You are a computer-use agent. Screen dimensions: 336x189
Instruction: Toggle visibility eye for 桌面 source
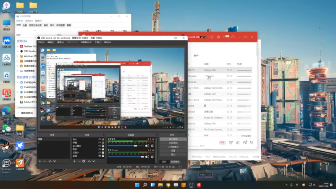pyautogui.click(x=100, y=156)
